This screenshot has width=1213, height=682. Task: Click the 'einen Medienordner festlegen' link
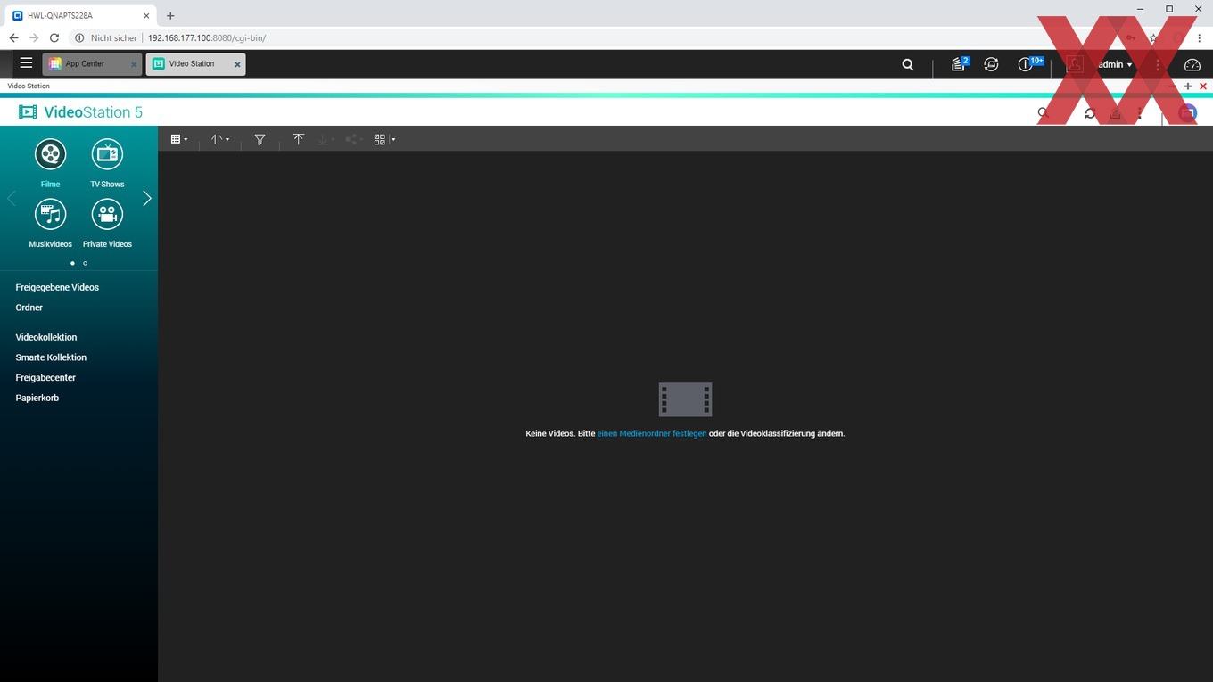tap(651, 433)
